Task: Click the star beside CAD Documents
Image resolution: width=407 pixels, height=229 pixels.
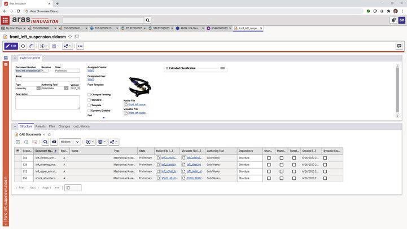Action: 49,134
